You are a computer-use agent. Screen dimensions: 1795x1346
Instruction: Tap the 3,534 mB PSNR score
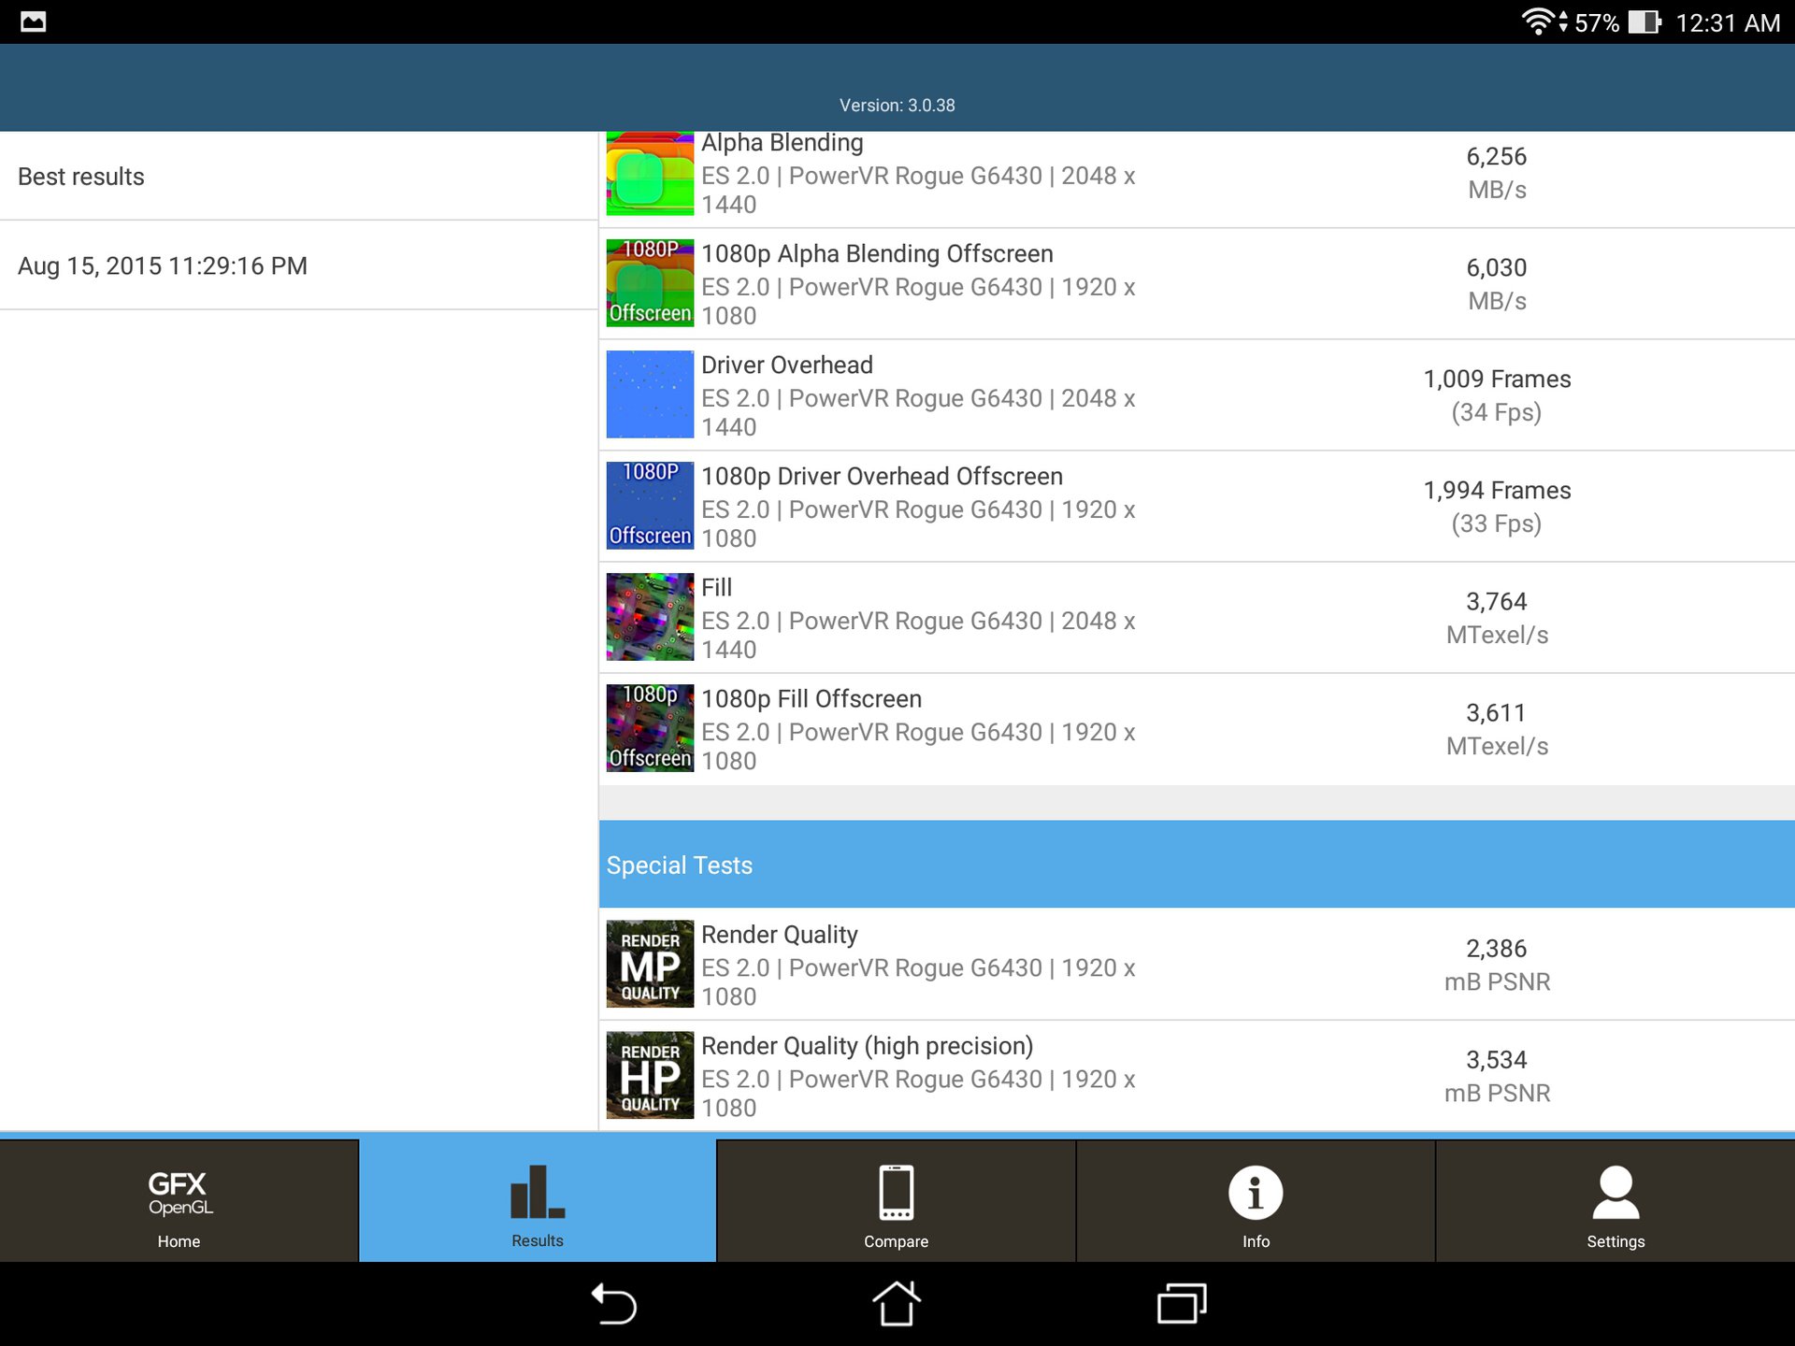coord(1496,1076)
